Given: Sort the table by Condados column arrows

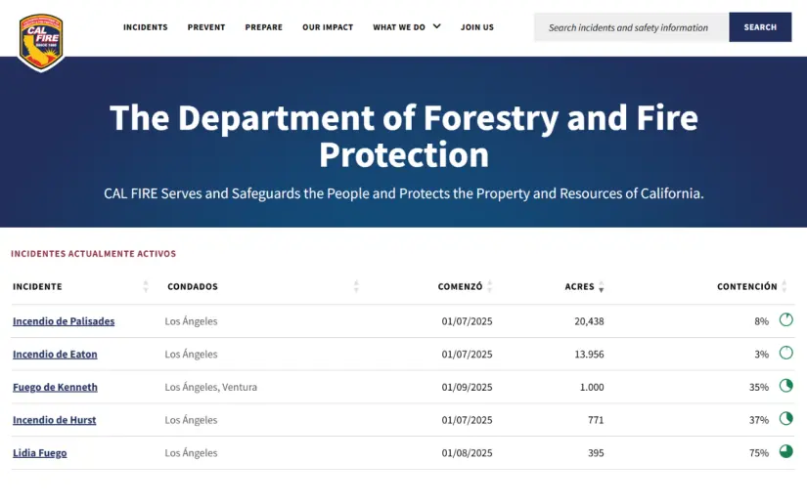Looking at the screenshot, I should click(356, 287).
